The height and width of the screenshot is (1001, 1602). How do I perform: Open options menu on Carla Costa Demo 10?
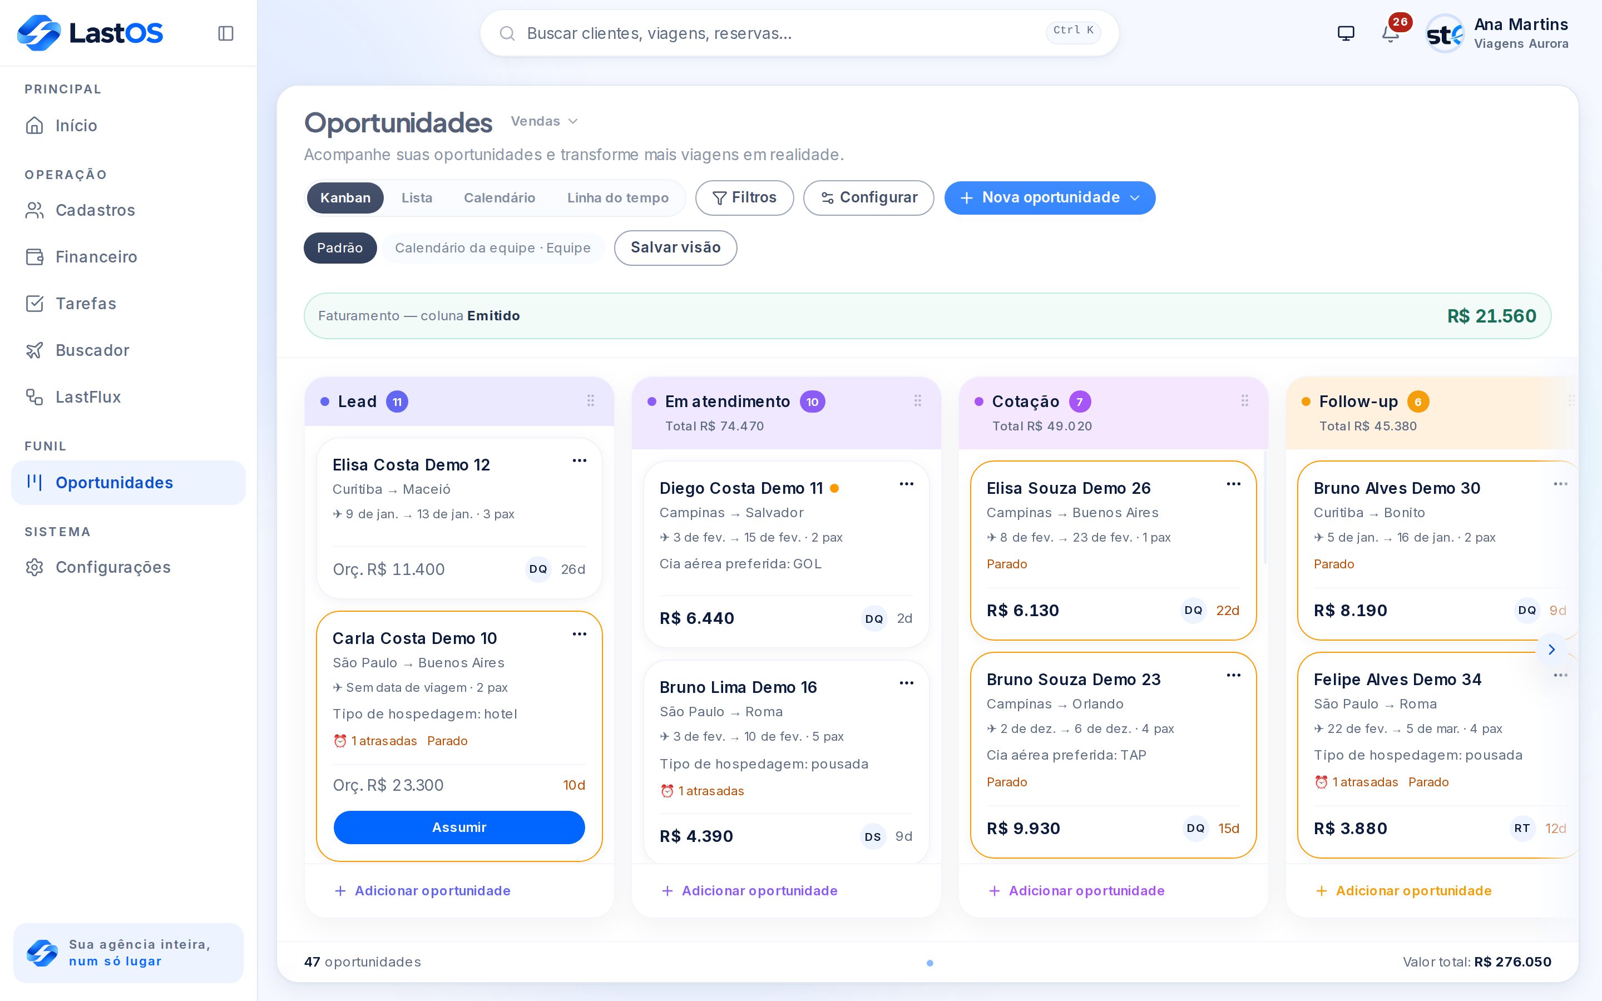click(x=579, y=634)
